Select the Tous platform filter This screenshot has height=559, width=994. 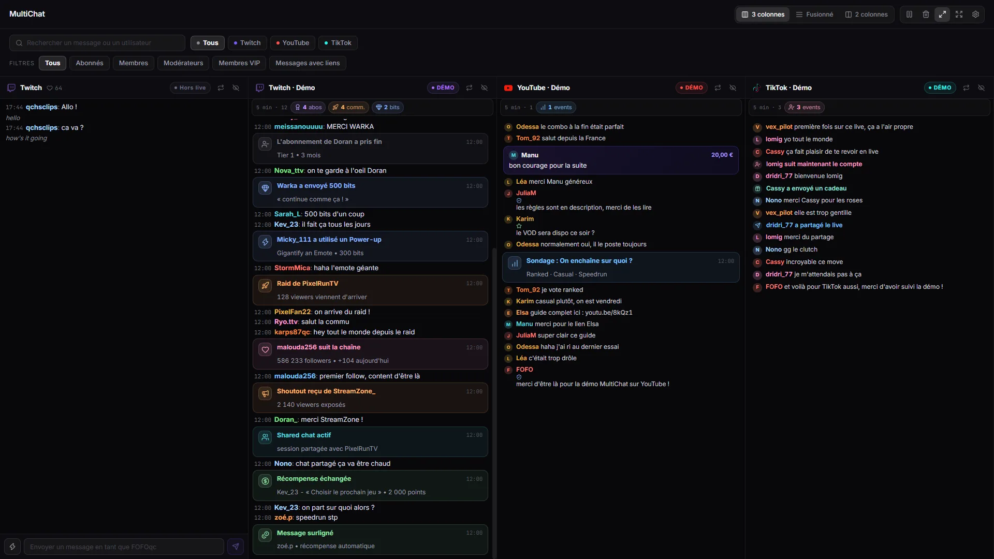pyautogui.click(x=208, y=43)
